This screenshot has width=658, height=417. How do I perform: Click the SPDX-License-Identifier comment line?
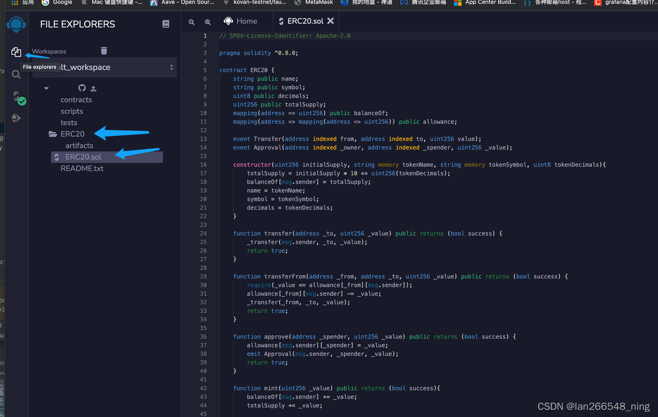(x=285, y=35)
